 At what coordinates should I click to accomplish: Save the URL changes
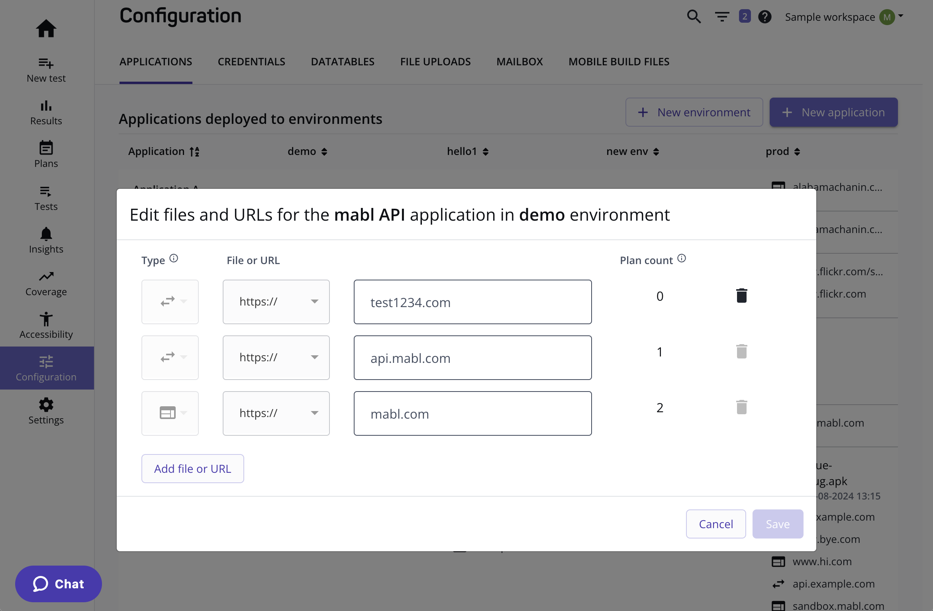778,524
